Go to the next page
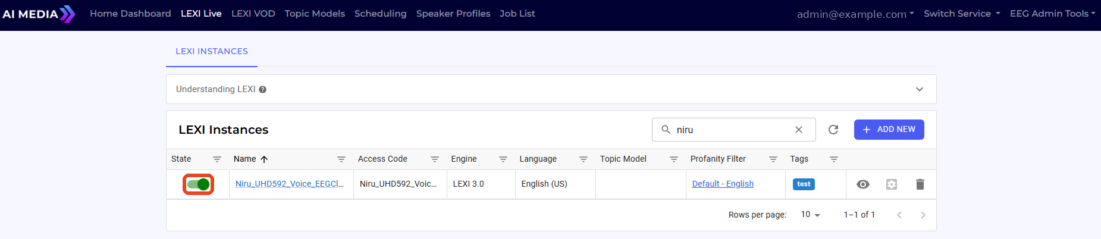Viewport: 1101px width, 239px height. [x=923, y=215]
